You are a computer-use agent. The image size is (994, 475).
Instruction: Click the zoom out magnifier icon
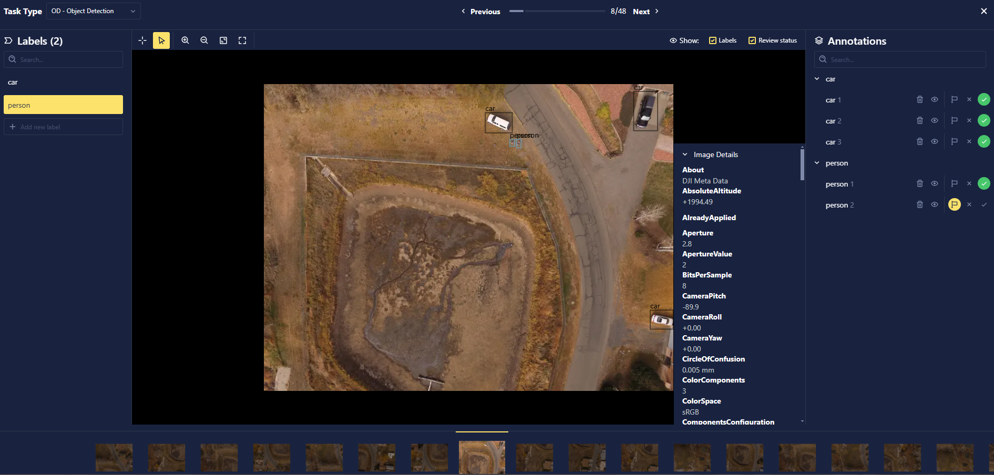[204, 40]
